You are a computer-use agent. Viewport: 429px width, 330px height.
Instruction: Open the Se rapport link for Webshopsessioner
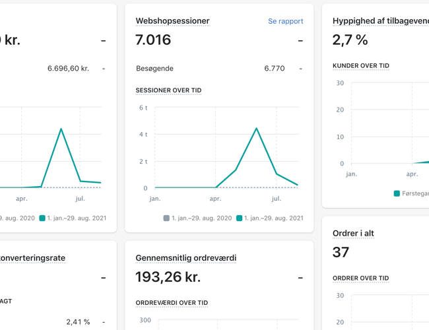[x=285, y=21]
